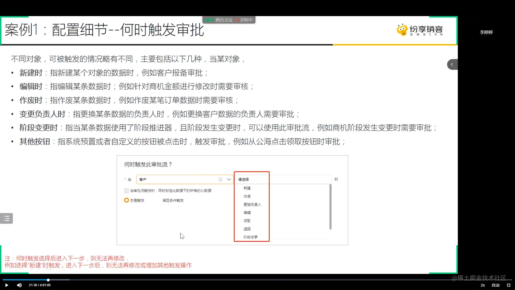Open the chapter list icon on the left edge
Image resolution: width=515 pixels, height=290 pixels.
tap(6, 218)
